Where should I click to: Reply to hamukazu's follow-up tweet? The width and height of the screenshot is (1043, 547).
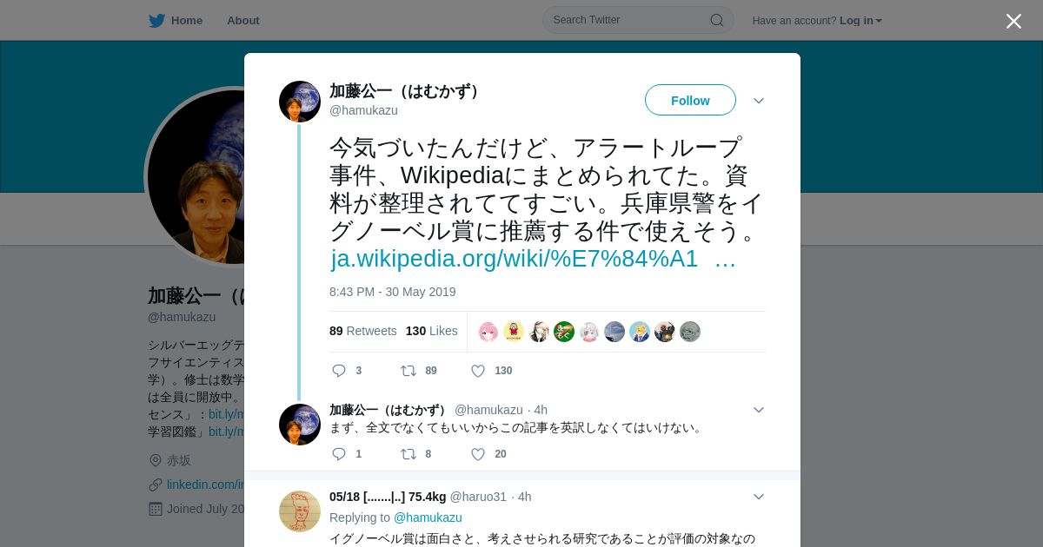(x=339, y=454)
